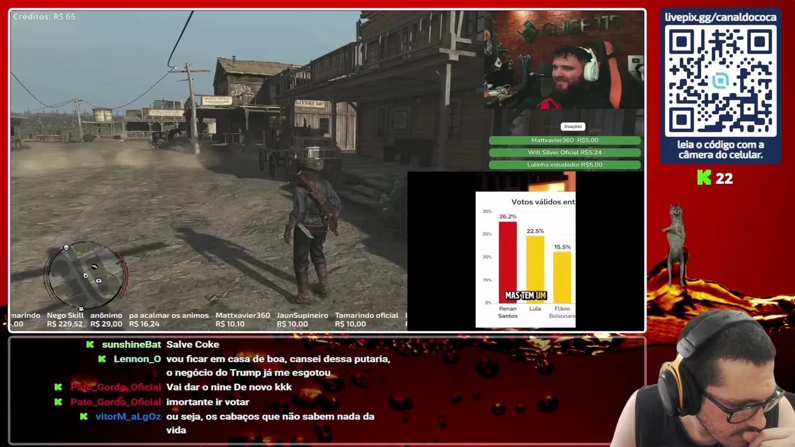Click the yellow 22.5% bar for Lula
The width and height of the screenshot is (795, 447).
[x=535, y=269]
